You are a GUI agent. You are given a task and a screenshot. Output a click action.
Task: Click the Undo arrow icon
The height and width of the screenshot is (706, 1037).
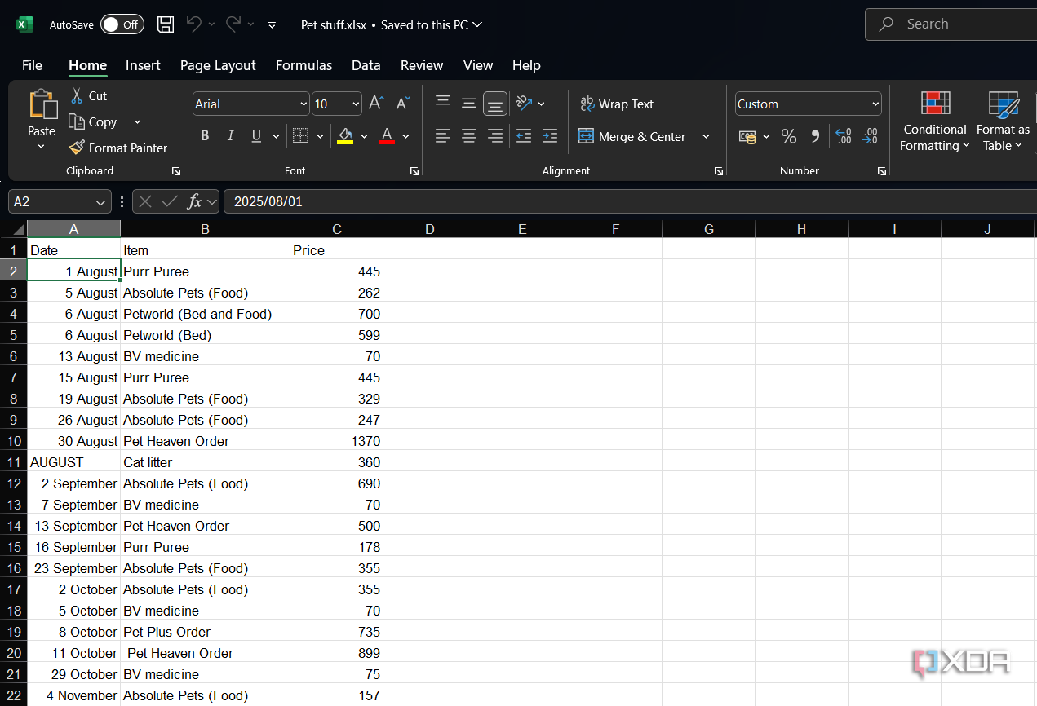[x=193, y=24]
